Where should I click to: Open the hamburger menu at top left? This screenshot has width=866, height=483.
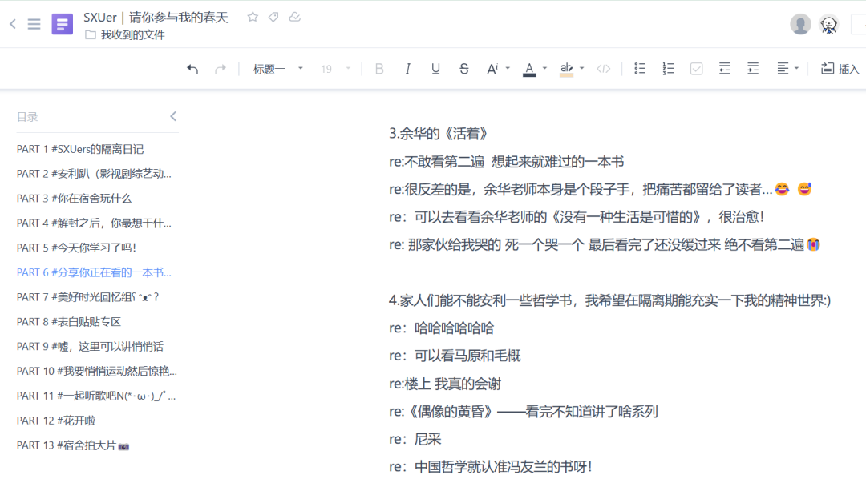(34, 24)
